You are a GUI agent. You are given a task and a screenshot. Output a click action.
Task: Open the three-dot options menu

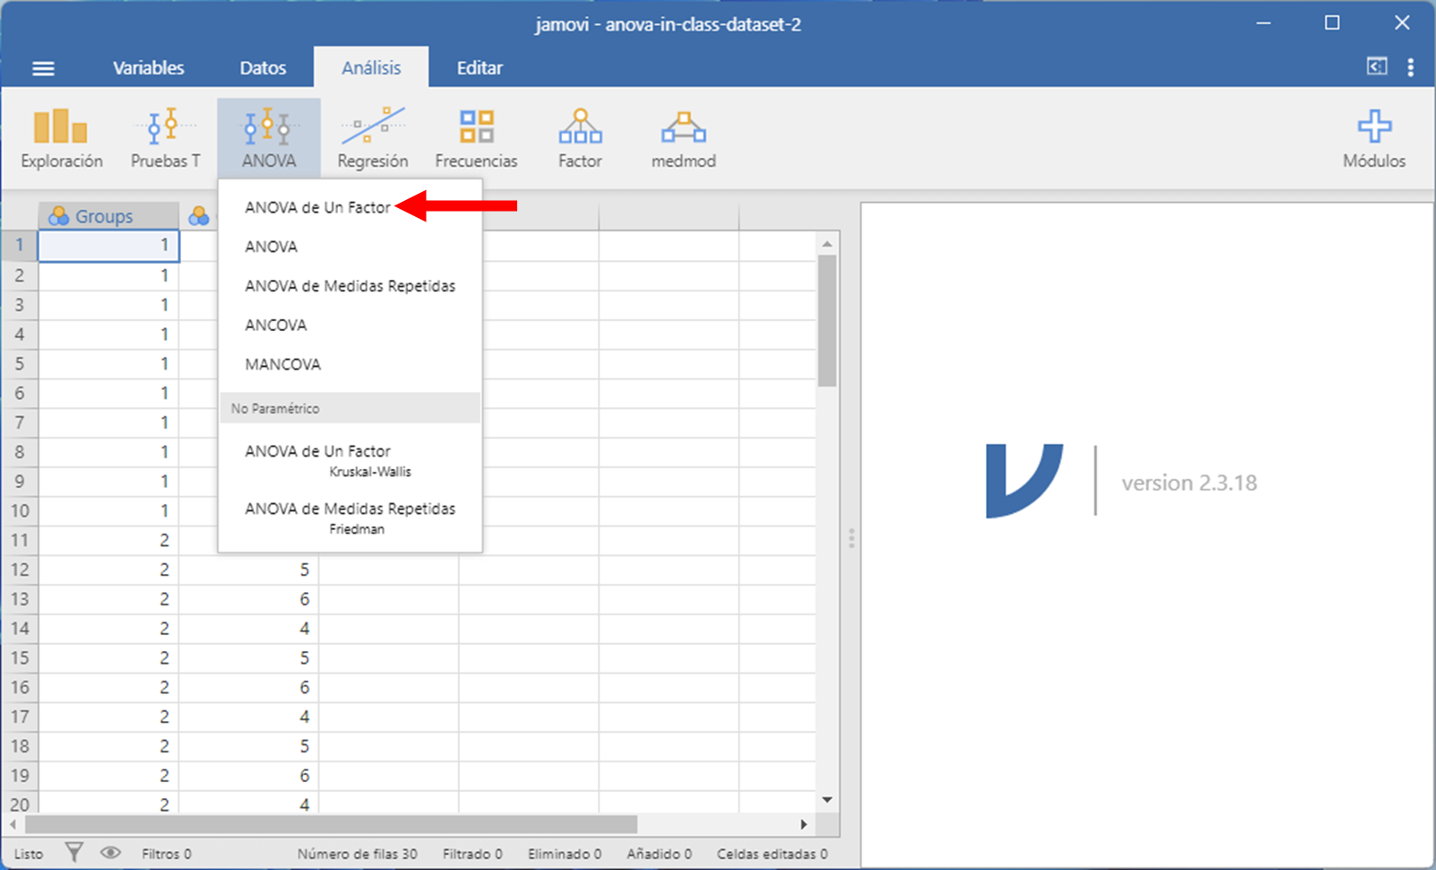1410,67
